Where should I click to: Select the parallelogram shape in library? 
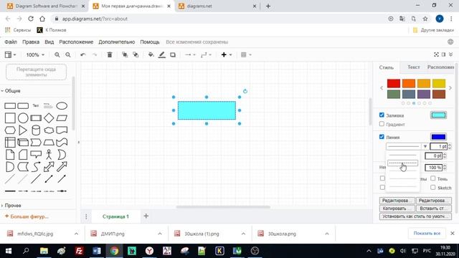tap(62, 118)
